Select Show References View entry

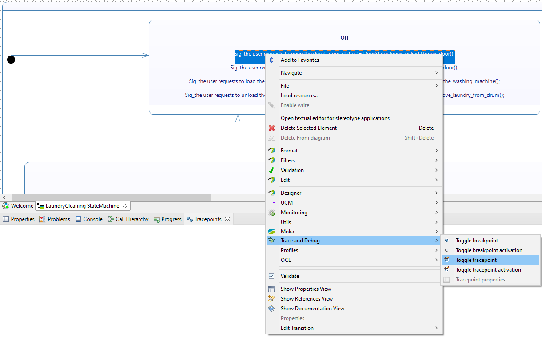354,299
